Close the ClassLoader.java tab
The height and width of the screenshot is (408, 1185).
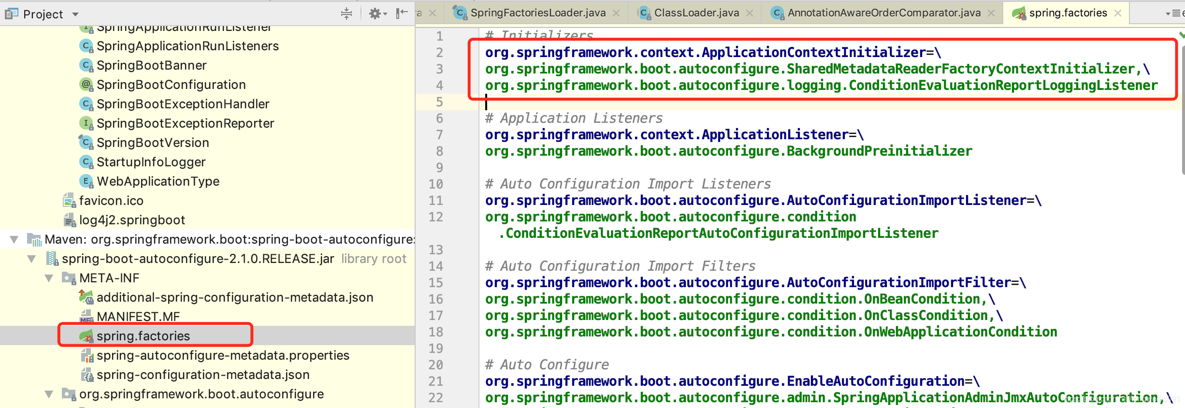(x=750, y=14)
